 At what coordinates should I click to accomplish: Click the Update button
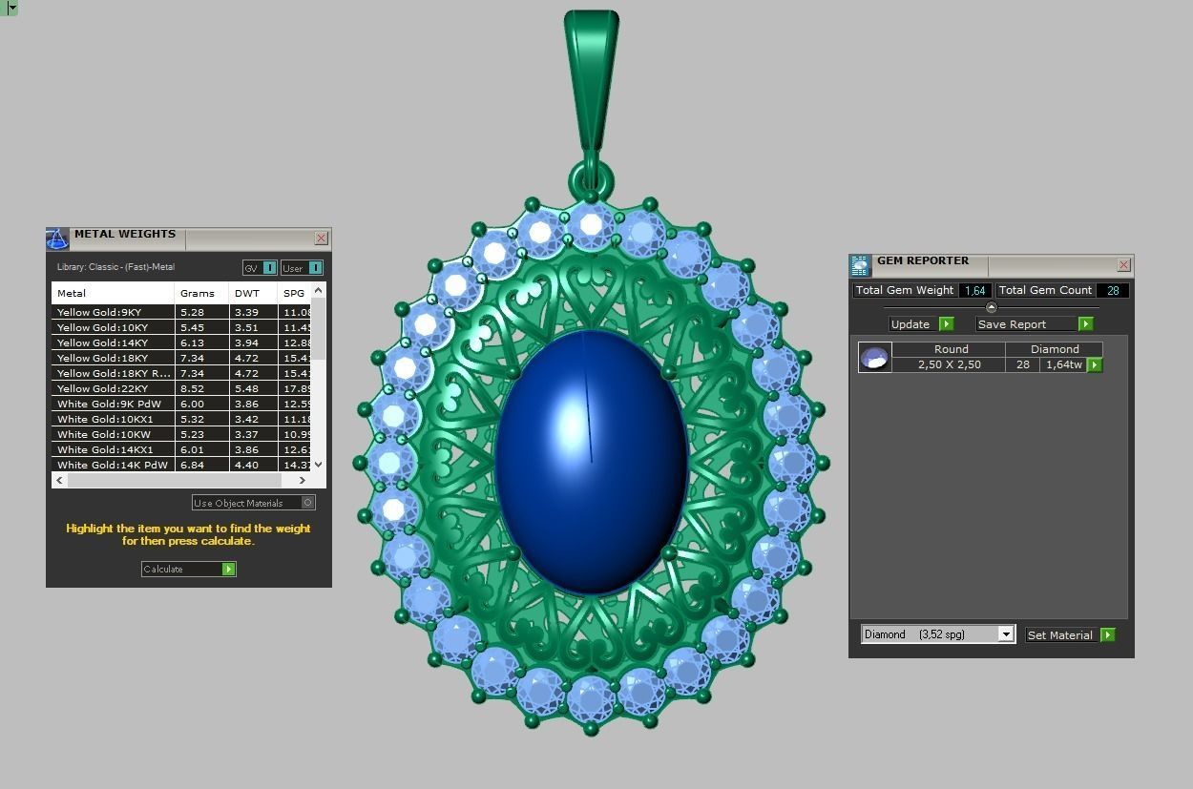tap(921, 324)
